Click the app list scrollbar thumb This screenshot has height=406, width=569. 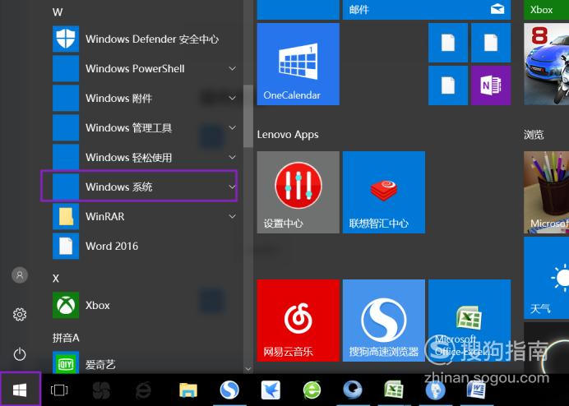(x=248, y=116)
